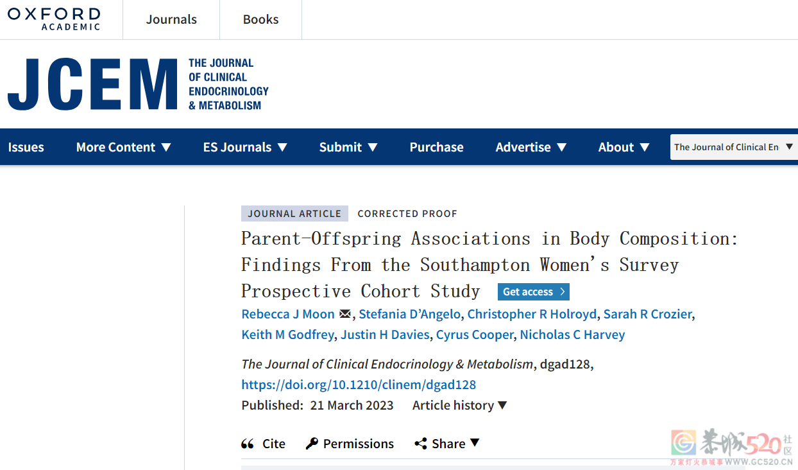Open the Journals tab
This screenshot has width=798, height=470.
(x=171, y=19)
